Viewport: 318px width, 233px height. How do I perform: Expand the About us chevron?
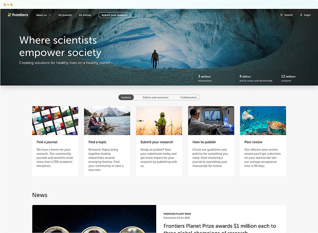coord(50,15)
